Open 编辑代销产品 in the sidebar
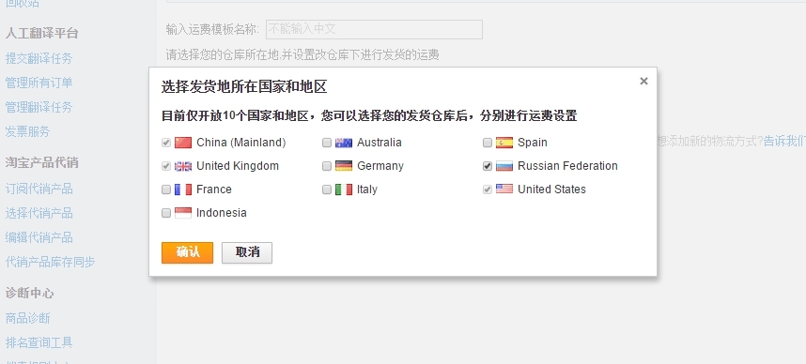Screen dimensions: 806x364 coord(39,237)
